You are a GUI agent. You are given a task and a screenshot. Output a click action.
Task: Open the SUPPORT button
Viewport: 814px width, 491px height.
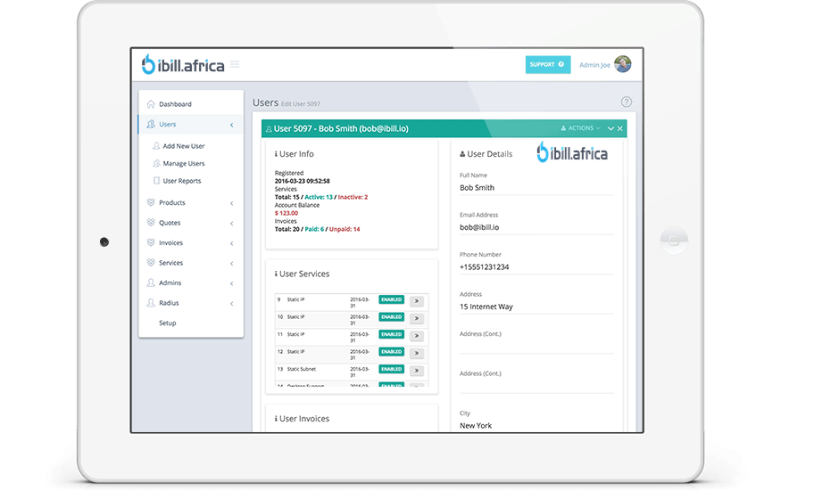pyautogui.click(x=548, y=64)
